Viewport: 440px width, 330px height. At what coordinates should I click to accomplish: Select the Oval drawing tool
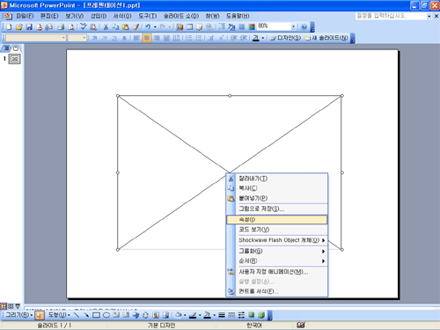pos(106,315)
